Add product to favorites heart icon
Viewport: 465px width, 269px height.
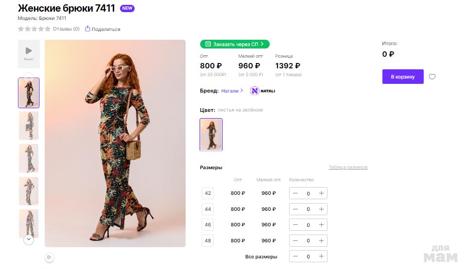[432, 77]
